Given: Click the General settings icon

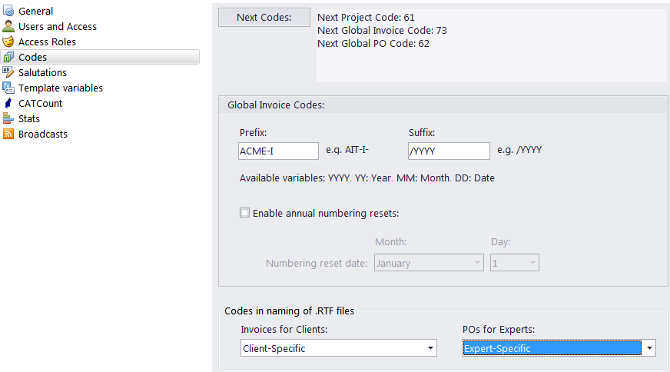Looking at the screenshot, I should [8, 11].
